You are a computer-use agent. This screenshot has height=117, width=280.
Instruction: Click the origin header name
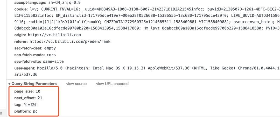click(x=20, y=35)
